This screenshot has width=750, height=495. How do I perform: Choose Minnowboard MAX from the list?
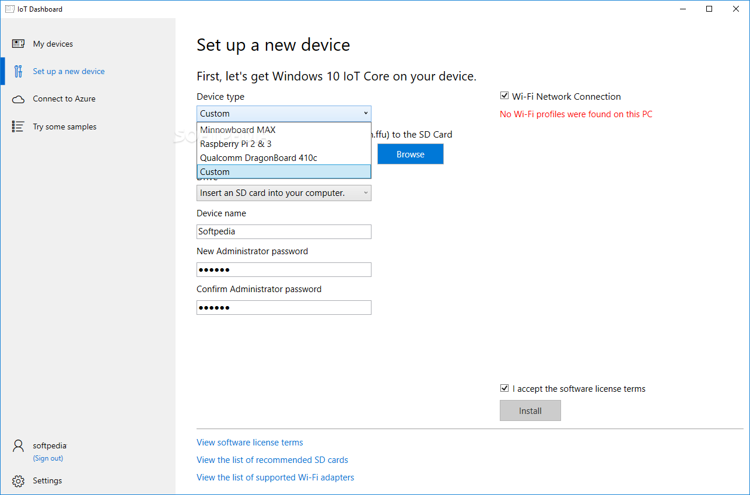coord(284,130)
